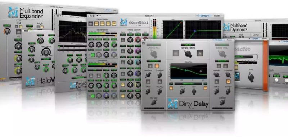Click the gray node in the Delay Filter display
Viewport: 288px width, 137px height.
tap(201, 71)
